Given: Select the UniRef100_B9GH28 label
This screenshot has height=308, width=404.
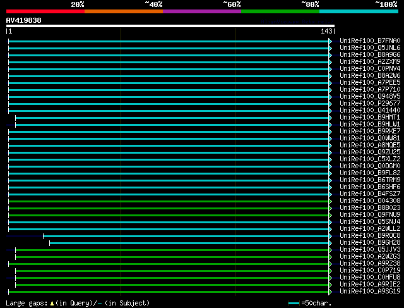Looking at the screenshot, I should pyautogui.click(x=370, y=243).
